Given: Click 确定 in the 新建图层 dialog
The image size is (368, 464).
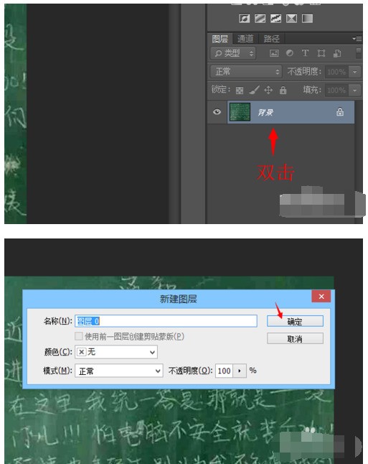Looking at the screenshot, I should [295, 321].
